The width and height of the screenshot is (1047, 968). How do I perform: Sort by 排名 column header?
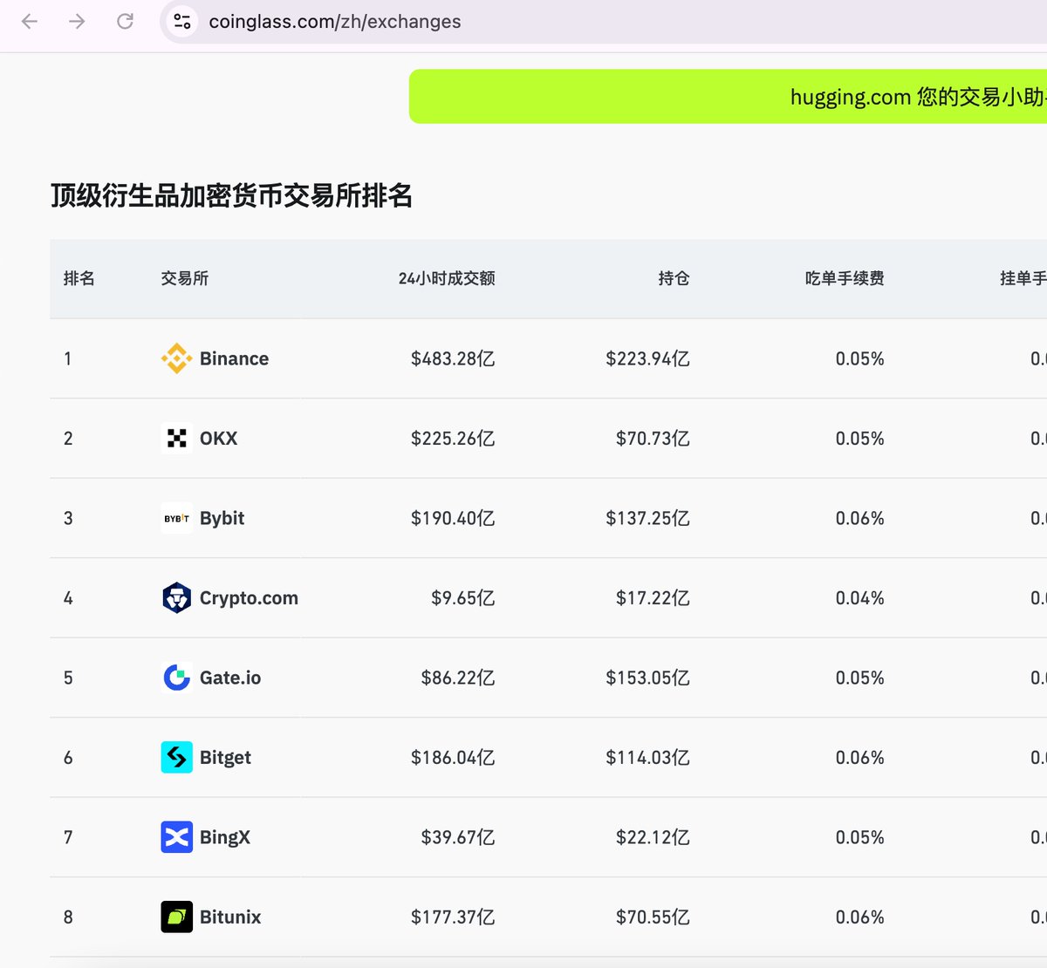(x=79, y=278)
